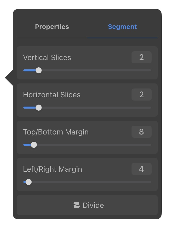
Task: Click the Divide button label
Action: pos(93,205)
